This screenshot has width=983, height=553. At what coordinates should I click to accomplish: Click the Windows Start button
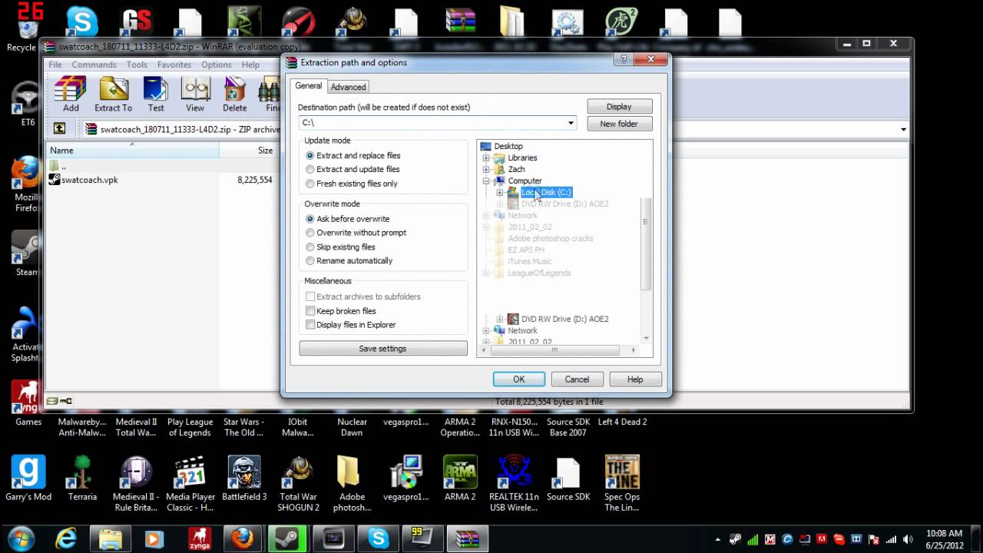point(21,538)
